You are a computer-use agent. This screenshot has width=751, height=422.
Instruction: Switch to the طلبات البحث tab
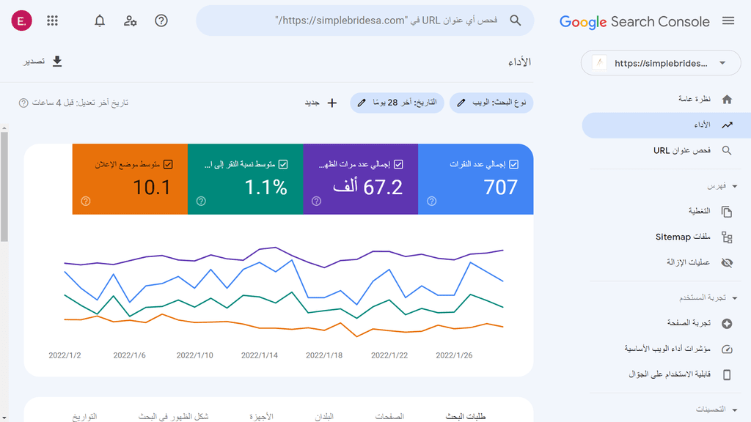coord(466,416)
